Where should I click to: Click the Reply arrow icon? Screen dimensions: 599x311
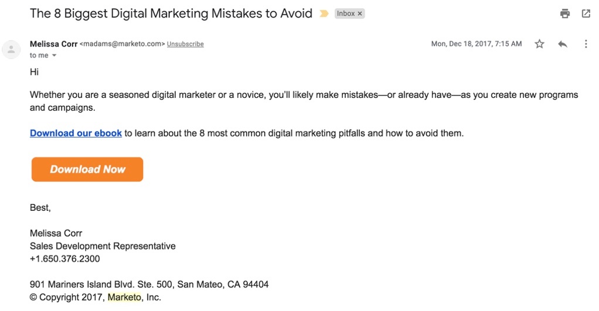[x=563, y=44]
